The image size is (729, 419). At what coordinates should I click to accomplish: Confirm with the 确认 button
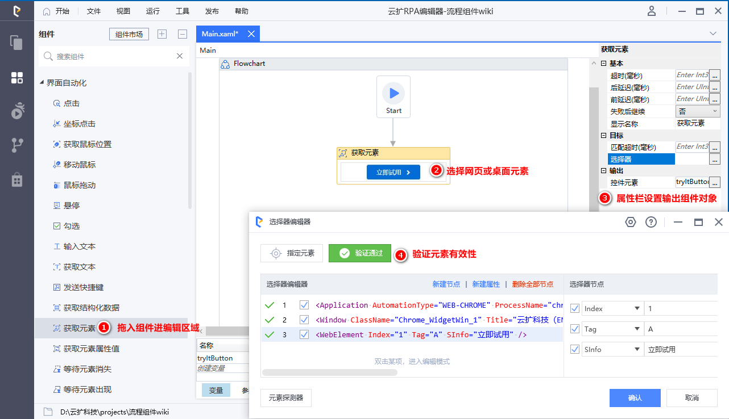point(635,398)
